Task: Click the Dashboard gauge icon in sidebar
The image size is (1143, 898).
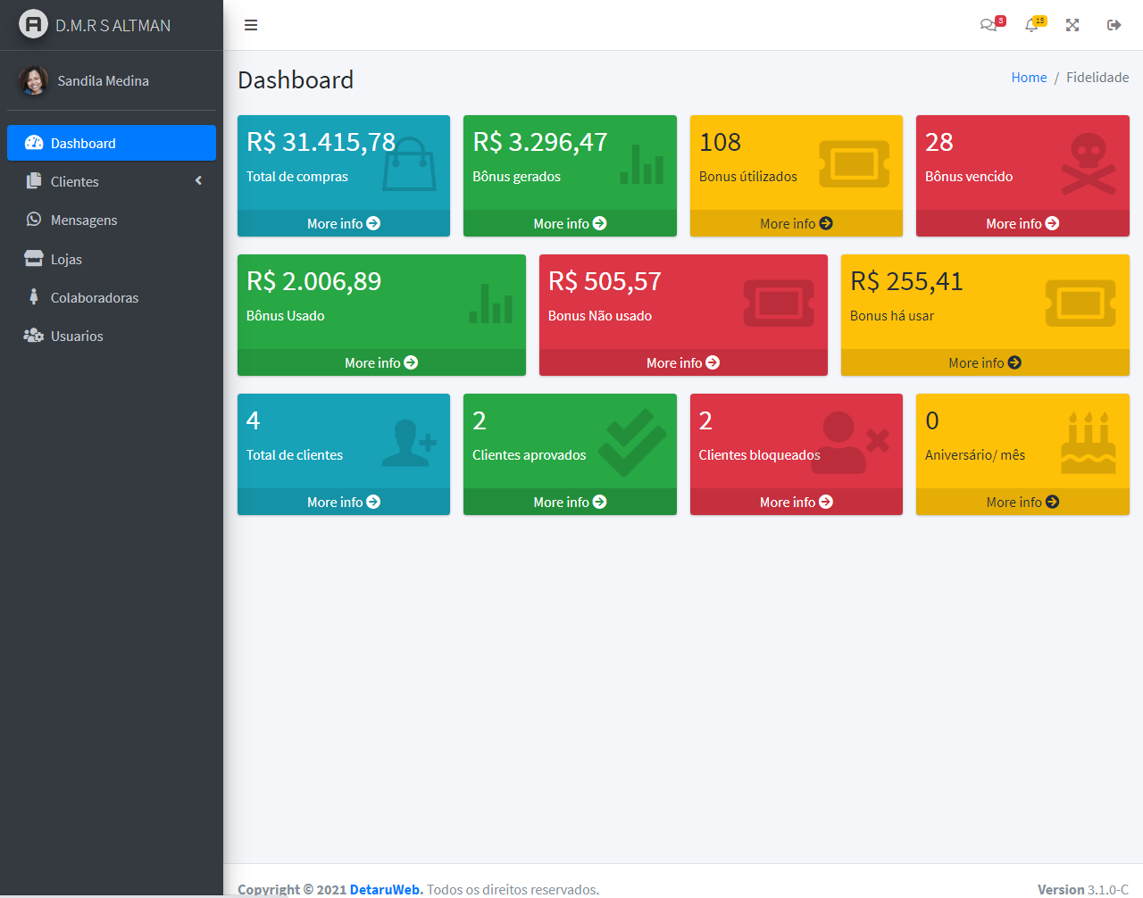Action: point(34,143)
